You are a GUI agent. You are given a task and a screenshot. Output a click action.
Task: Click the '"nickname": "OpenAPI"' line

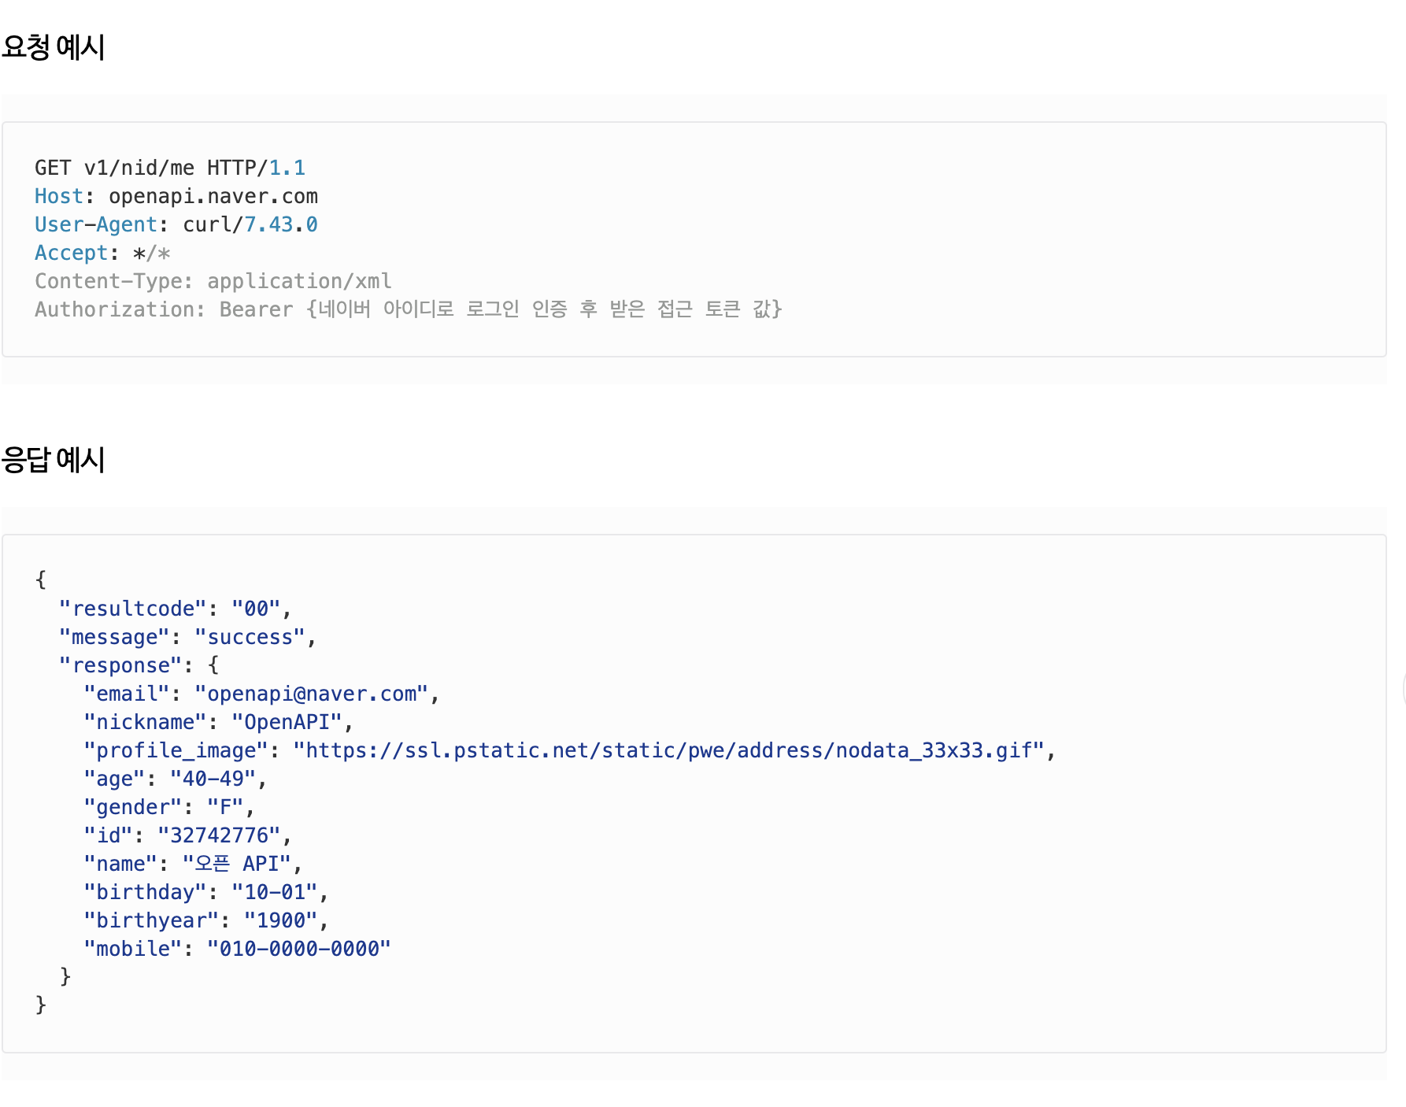(219, 722)
